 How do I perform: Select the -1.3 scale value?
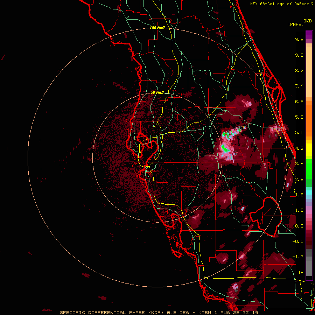(298, 257)
